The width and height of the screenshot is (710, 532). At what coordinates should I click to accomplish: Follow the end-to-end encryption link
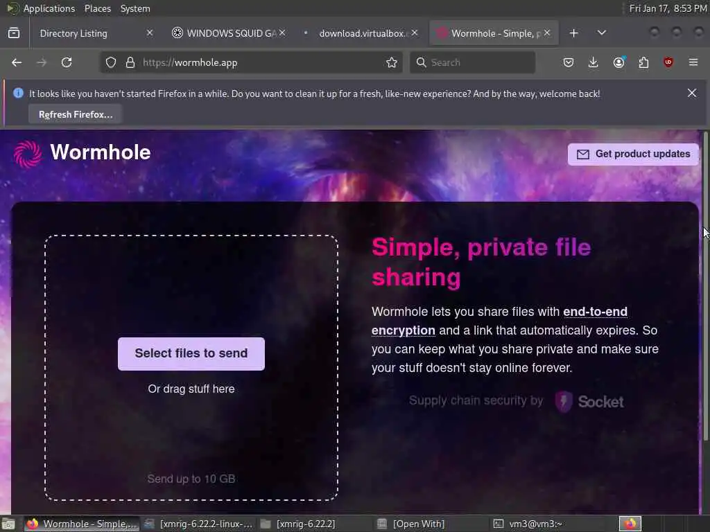[x=499, y=321]
